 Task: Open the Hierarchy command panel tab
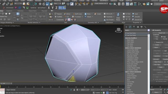[134, 27]
